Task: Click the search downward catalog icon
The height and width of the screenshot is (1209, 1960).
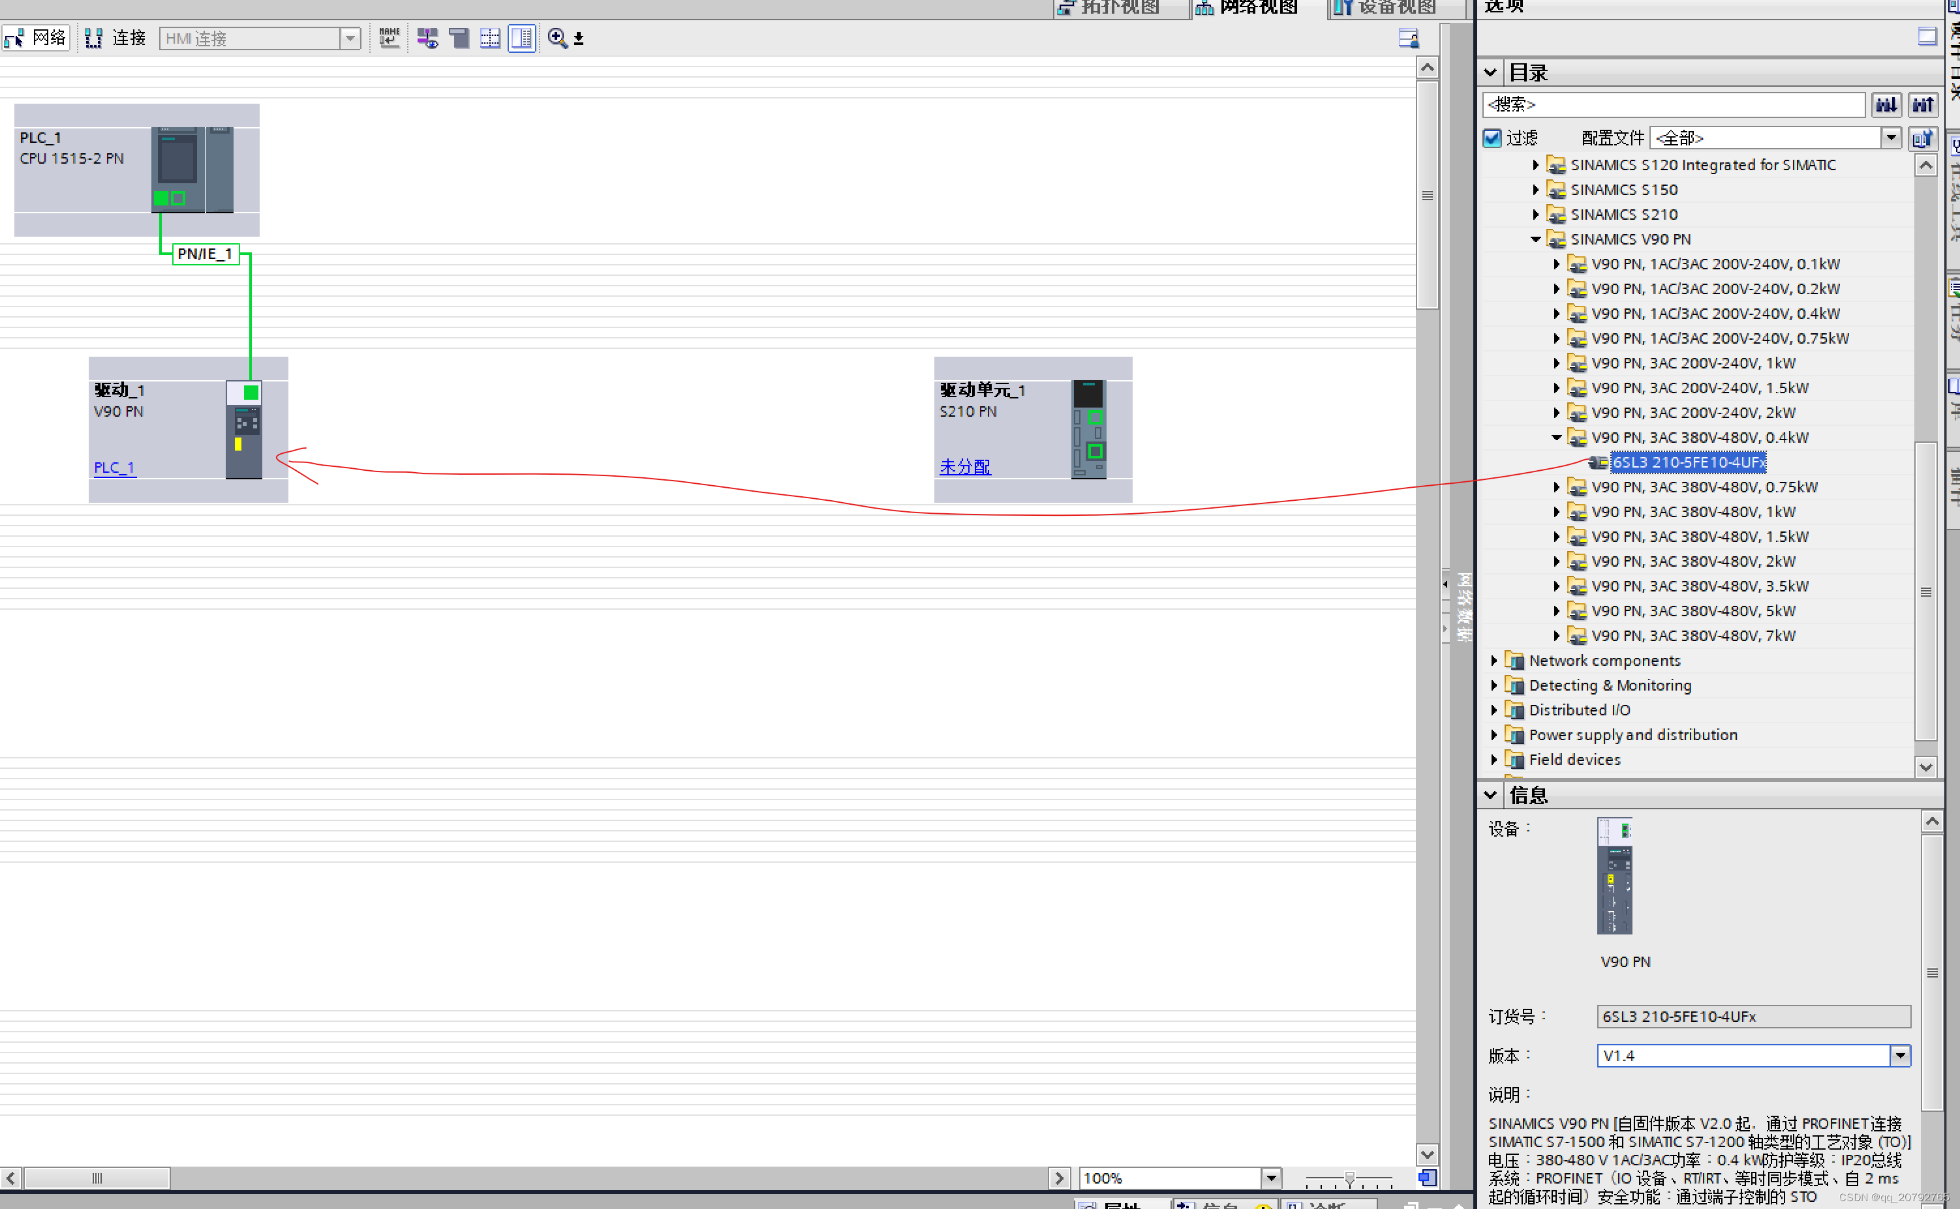Action: [1886, 105]
